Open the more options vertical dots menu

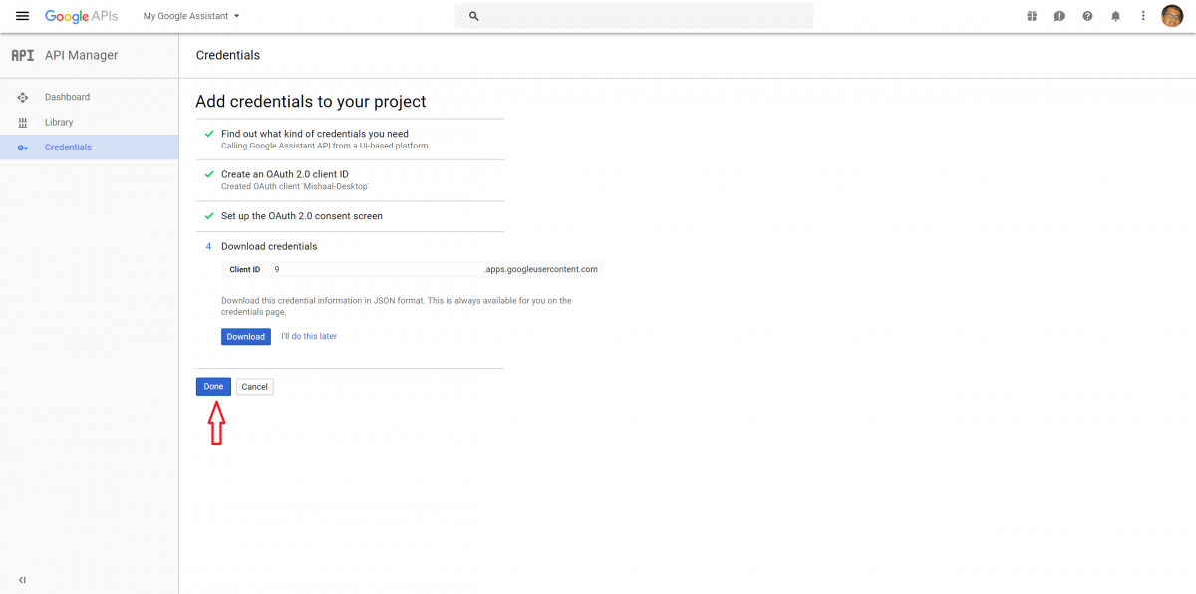(x=1143, y=15)
